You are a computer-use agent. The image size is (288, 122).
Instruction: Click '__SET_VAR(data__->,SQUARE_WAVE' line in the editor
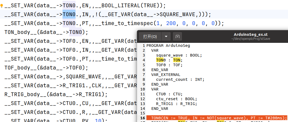(x=71, y=77)
